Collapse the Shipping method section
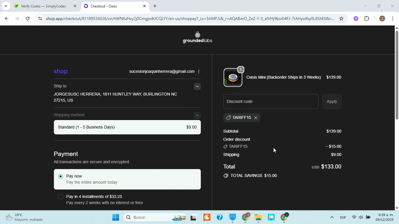 pos(197,115)
